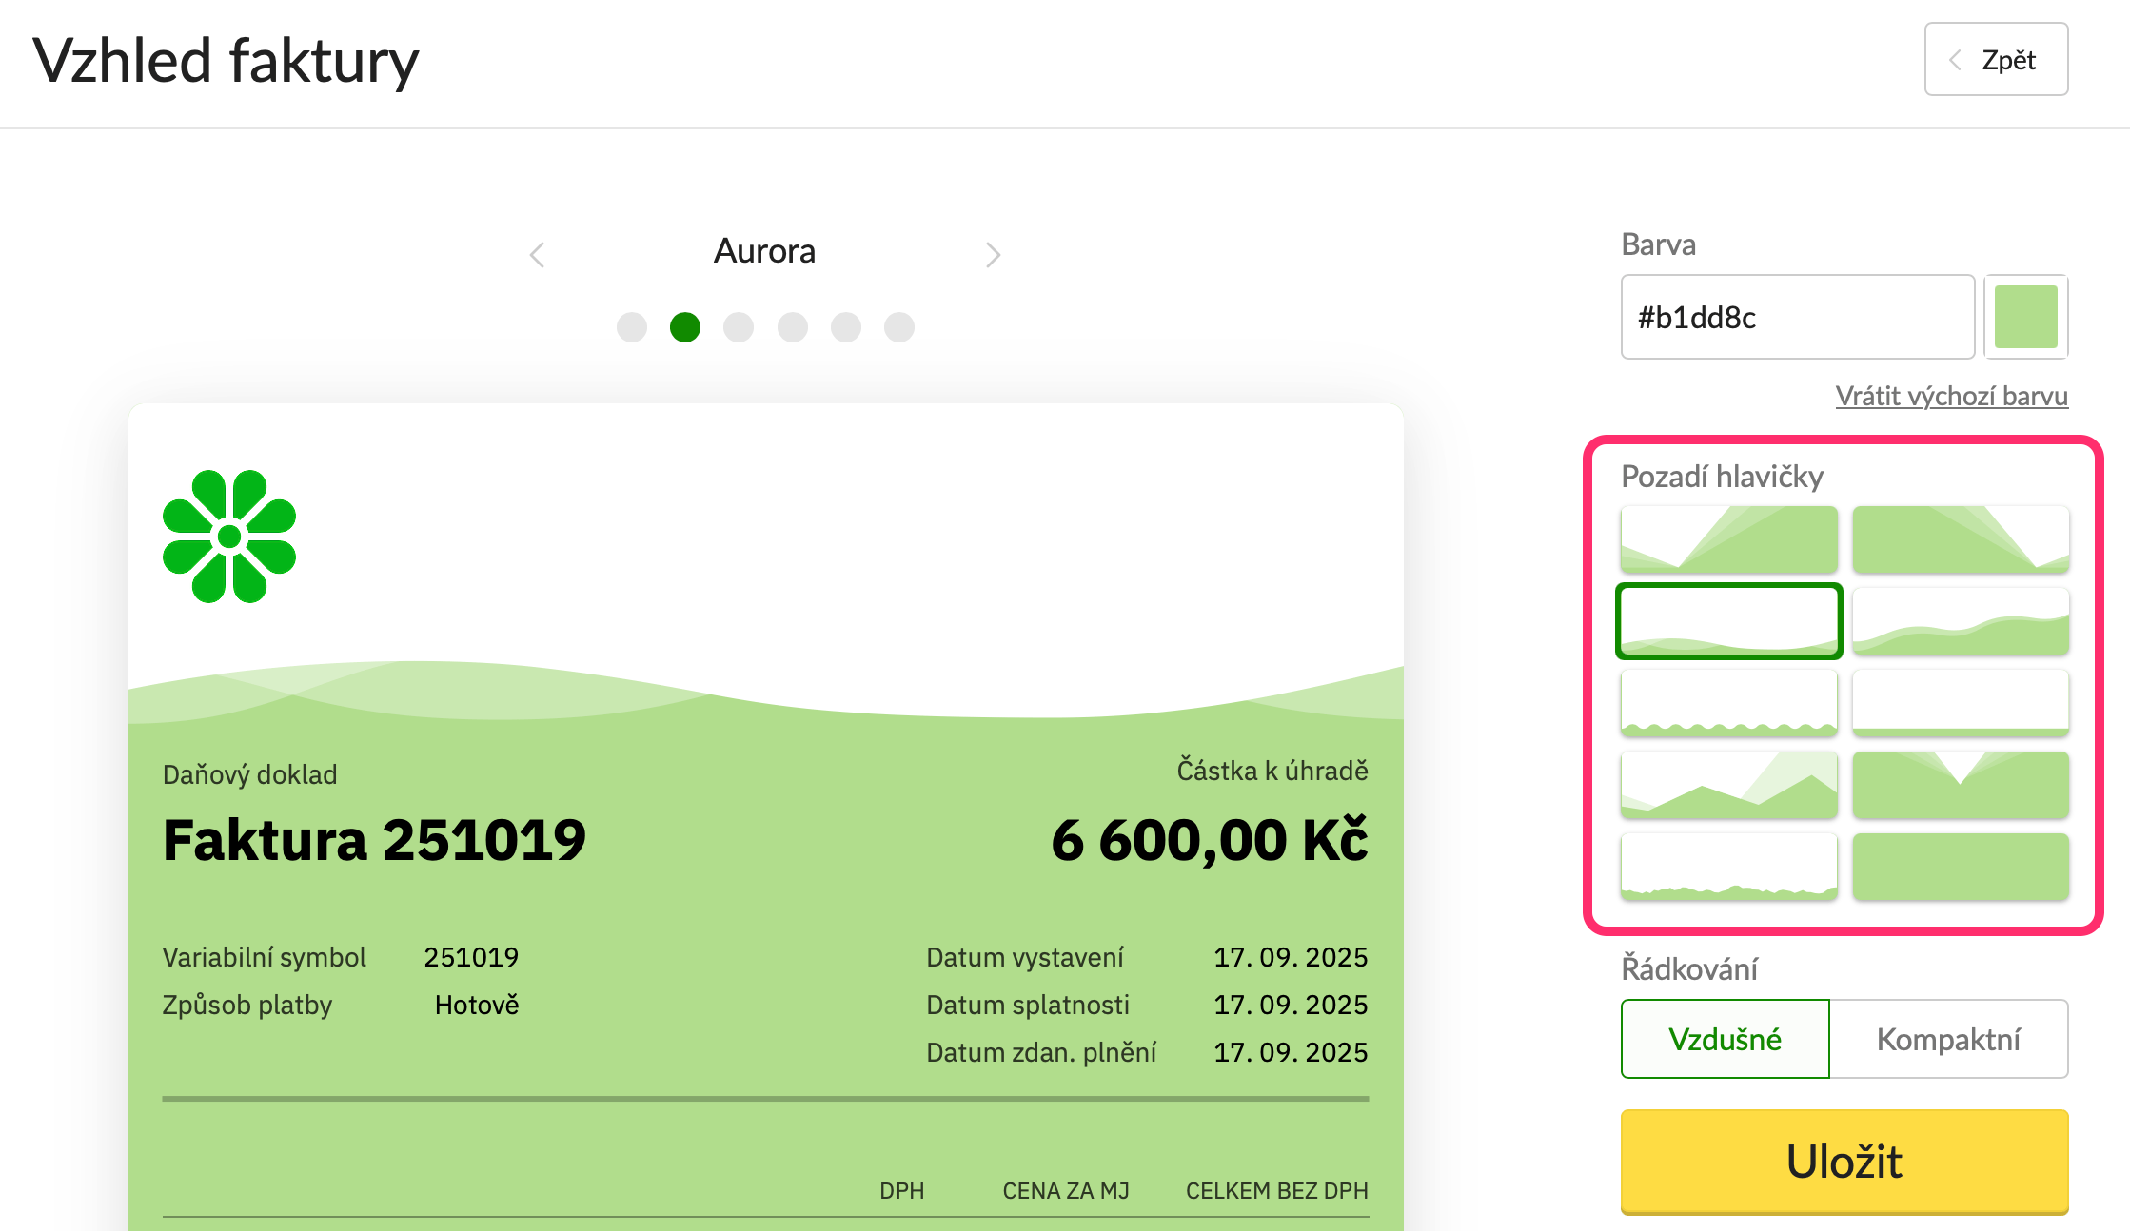Select Kompaktní line spacing option
Screen dimensions: 2130x1231
(1948, 1039)
